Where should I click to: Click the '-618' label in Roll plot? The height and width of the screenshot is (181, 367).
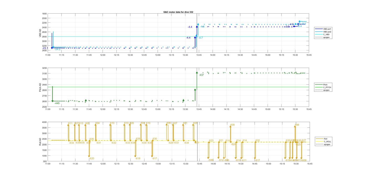pos(138,159)
